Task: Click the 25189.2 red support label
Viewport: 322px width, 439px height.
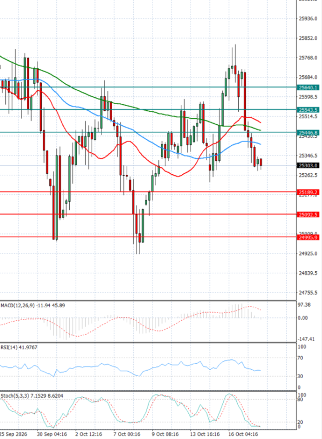Action: (308, 193)
